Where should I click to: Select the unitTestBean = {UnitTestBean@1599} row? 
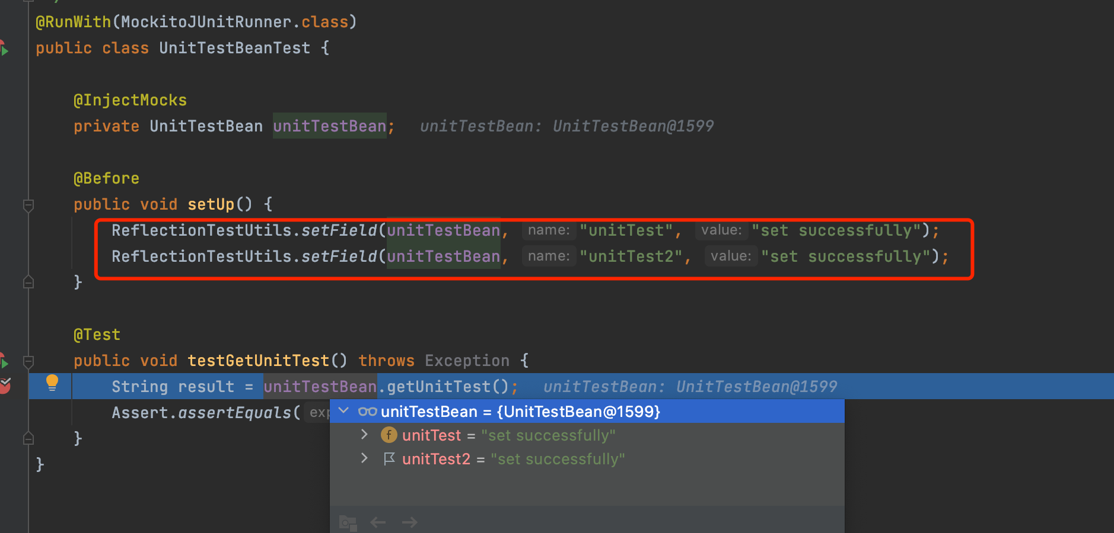(x=587, y=411)
